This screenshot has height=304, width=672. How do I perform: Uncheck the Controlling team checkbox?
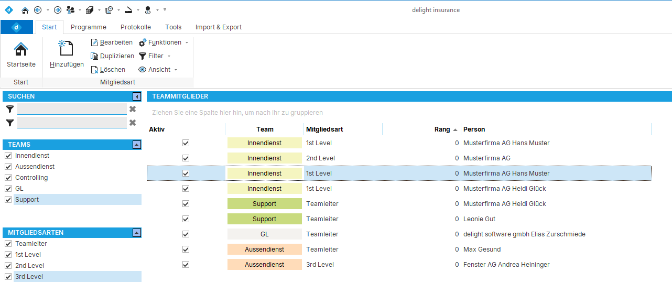point(8,178)
